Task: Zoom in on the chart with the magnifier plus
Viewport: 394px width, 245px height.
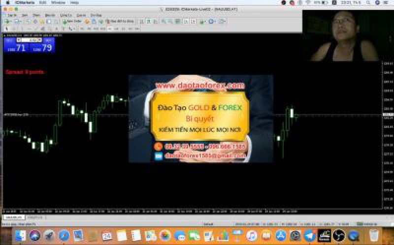Action: point(164,21)
